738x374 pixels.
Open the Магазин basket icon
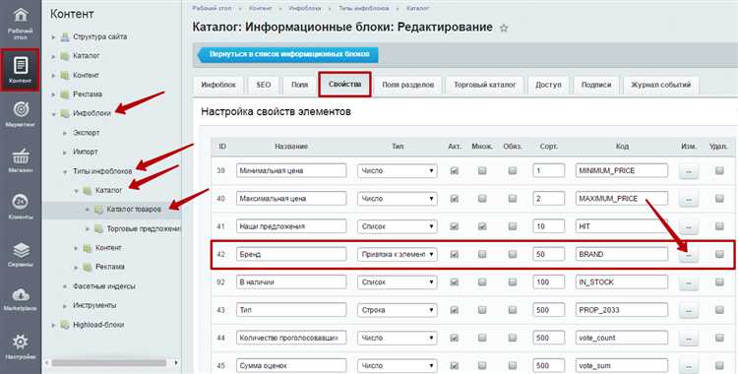point(21,156)
